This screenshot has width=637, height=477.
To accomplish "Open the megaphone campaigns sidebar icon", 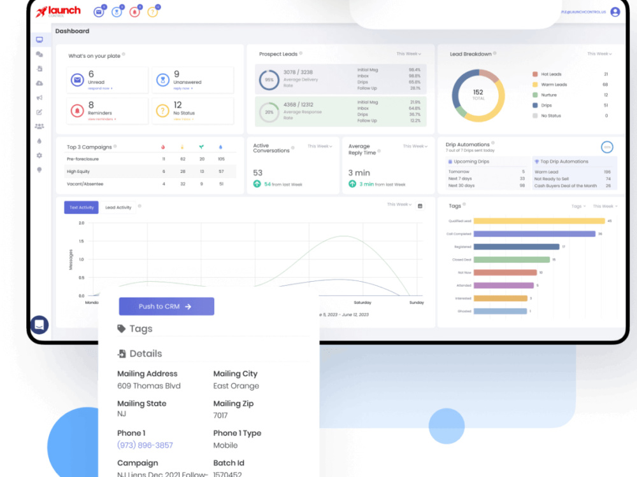I will pos(39,98).
